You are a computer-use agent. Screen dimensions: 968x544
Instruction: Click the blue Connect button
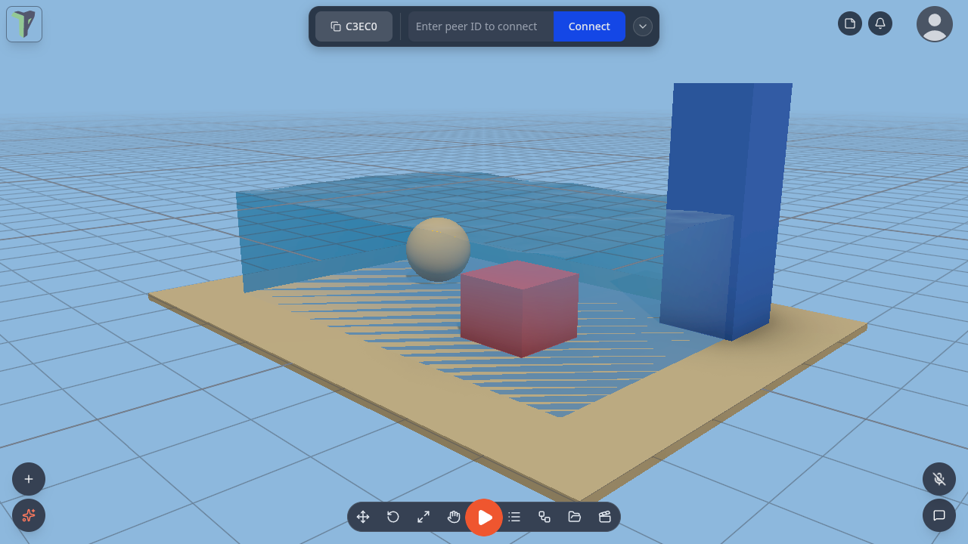(x=589, y=26)
